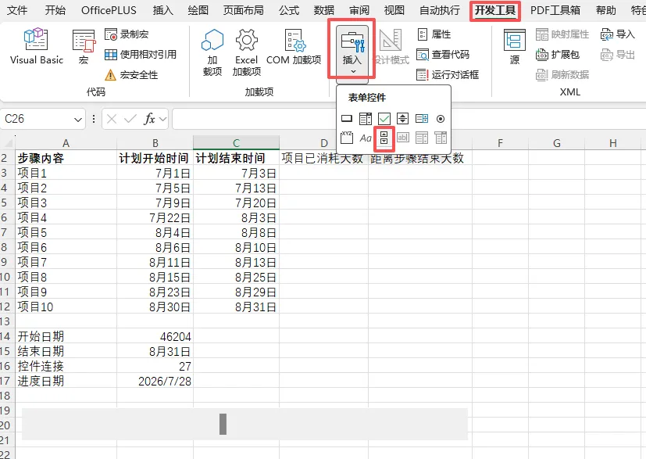646x459 pixels.
Task: Toggle 设计模式 design mode
Action: click(x=391, y=46)
